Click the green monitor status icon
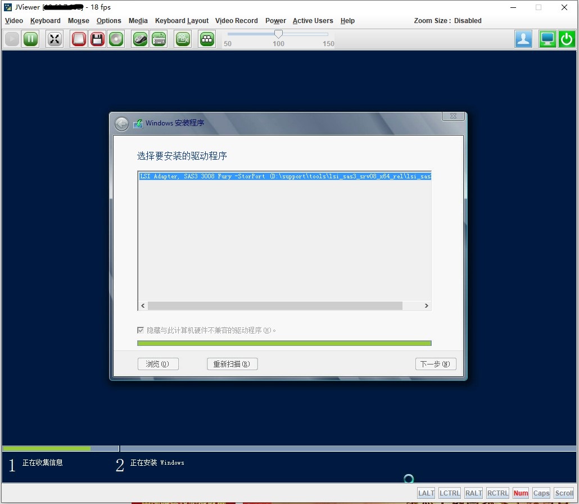579x504 pixels. (548, 39)
